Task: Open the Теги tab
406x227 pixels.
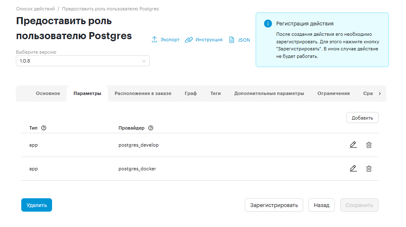Action: click(215, 93)
